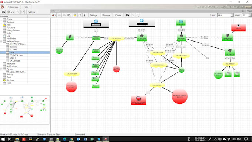This screenshot has height=142, width=252.
Task: Click the Discover button
Action: click(106, 15)
